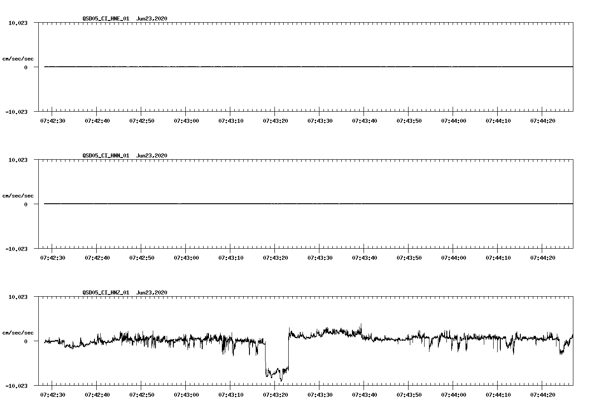
Task: Click the QSD05_CI_HNZ_01 channel title
Action: 106,293
